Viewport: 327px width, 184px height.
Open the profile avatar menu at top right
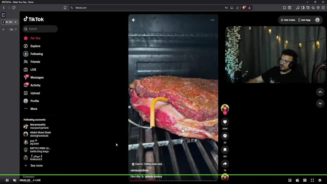tap(318, 20)
